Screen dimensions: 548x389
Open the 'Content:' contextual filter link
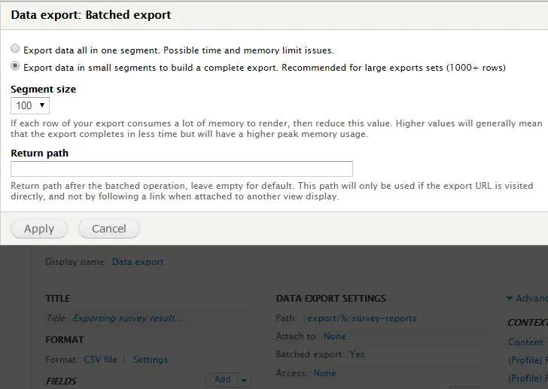point(527,342)
